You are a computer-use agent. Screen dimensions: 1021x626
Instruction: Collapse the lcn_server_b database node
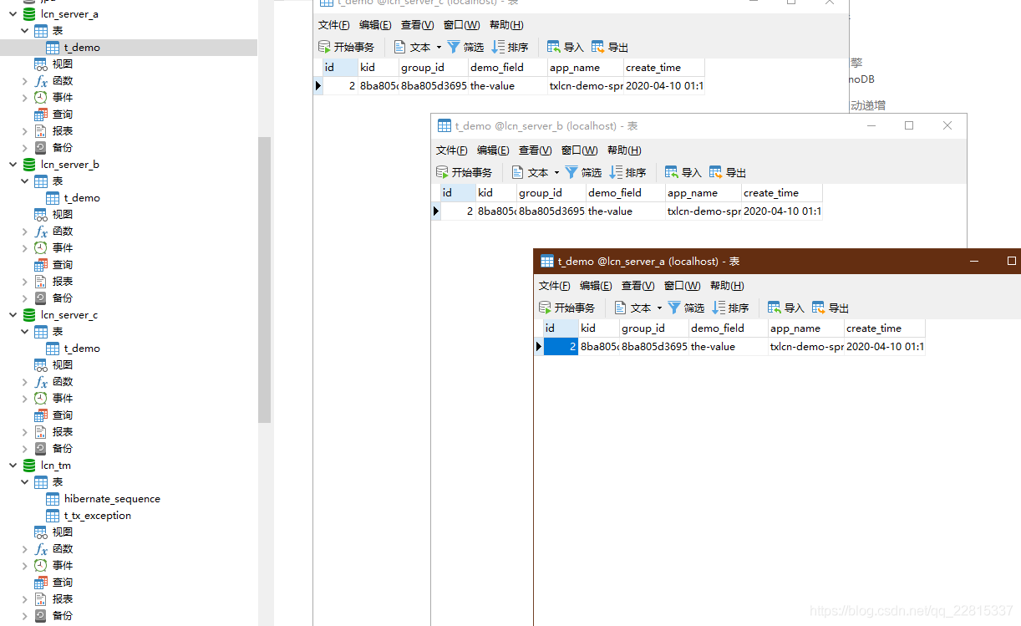click(x=13, y=165)
